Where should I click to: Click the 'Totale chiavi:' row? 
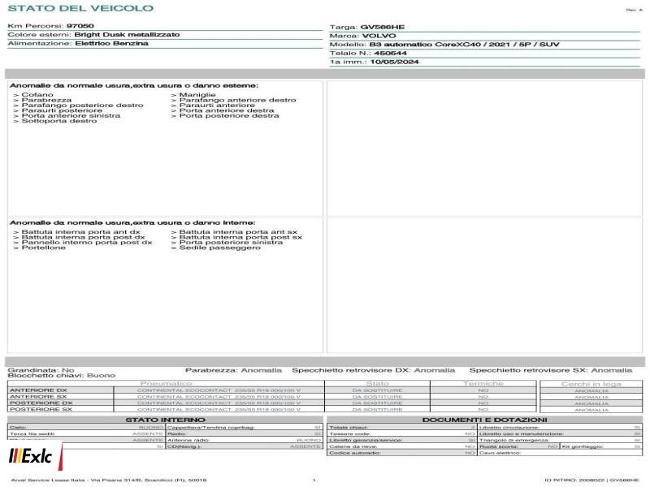point(401,428)
